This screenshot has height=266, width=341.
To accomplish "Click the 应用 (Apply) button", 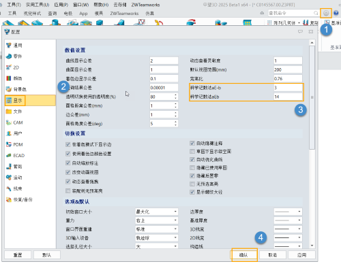I will click(301, 255).
